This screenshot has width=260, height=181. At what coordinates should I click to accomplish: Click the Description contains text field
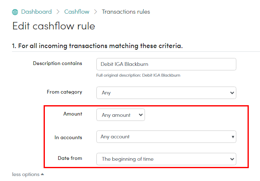(166, 64)
